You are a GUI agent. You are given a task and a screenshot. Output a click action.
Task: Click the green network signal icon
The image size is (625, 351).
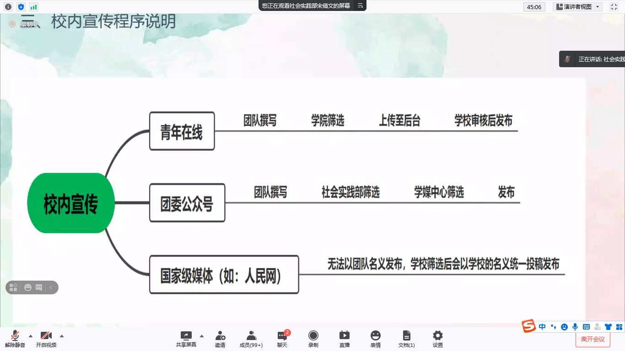[x=33, y=7]
